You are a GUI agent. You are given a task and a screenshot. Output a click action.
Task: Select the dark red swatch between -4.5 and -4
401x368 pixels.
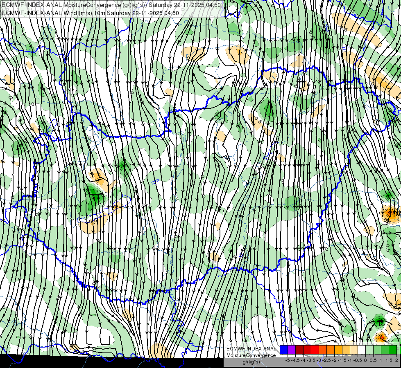coord(299,350)
